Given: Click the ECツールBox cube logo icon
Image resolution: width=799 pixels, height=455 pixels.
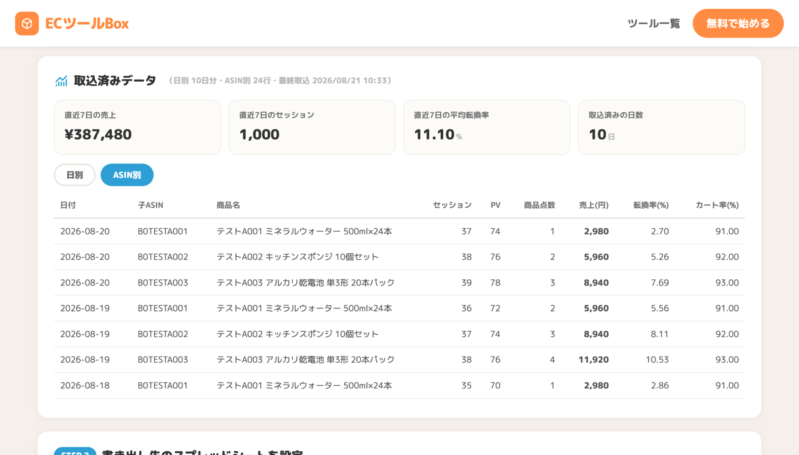Looking at the screenshot, I should pos(27,24).
